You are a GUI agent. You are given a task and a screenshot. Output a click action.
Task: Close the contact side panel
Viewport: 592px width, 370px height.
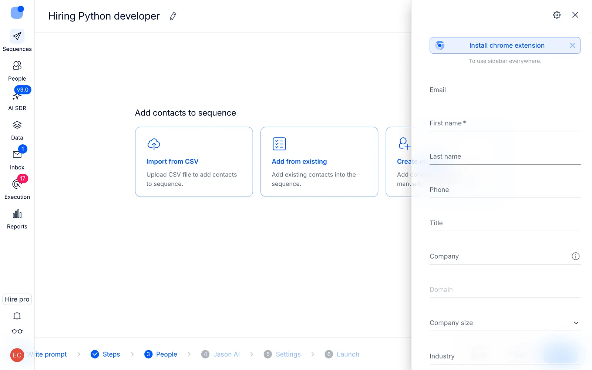click(x=575, y=15)
